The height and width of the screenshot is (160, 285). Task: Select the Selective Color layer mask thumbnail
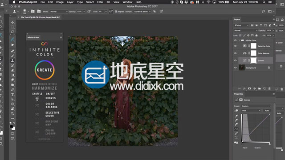pos(253,46)
